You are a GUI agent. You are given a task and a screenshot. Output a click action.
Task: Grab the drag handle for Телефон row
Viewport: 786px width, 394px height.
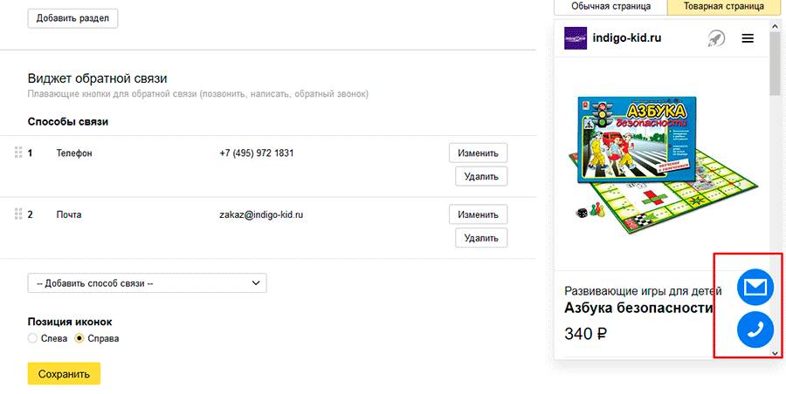(17, 153)
